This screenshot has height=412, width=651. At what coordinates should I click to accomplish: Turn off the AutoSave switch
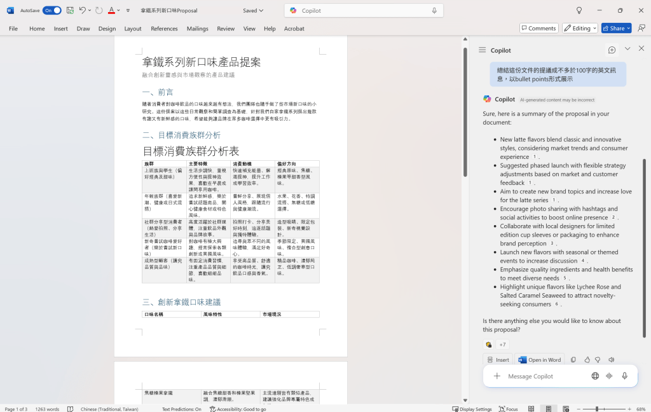click(x=52, y=10)
